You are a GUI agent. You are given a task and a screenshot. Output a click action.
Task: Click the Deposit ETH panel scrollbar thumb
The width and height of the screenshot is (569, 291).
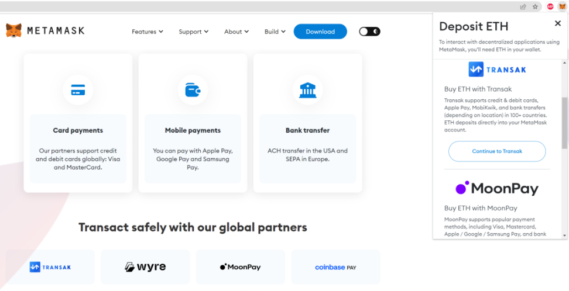click(564, 123)
